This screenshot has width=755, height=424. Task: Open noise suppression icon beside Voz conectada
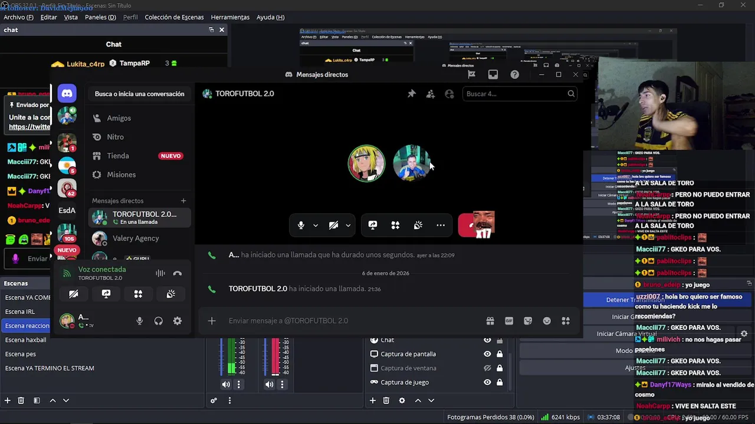click(160, 273)
